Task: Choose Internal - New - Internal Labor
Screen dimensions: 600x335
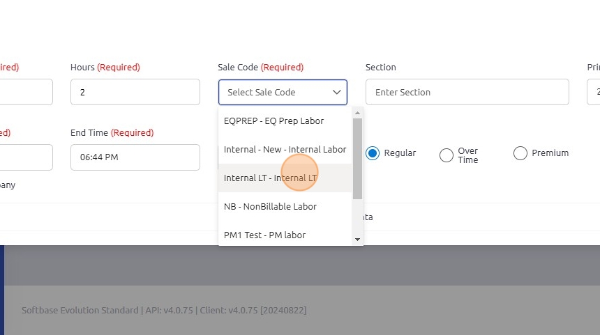Action: point(285,149)
